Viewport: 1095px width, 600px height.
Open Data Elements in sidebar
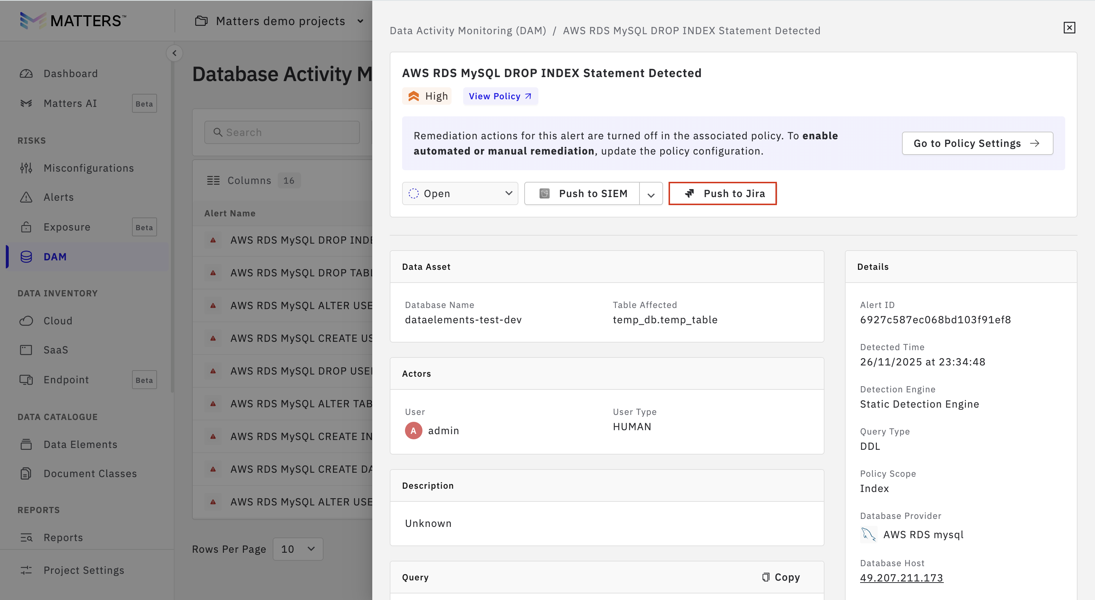[x=80, y=444]
